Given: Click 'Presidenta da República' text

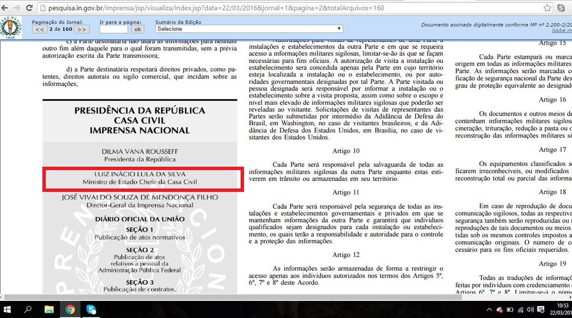Looking at the screenshot, I should click(140, 159).
